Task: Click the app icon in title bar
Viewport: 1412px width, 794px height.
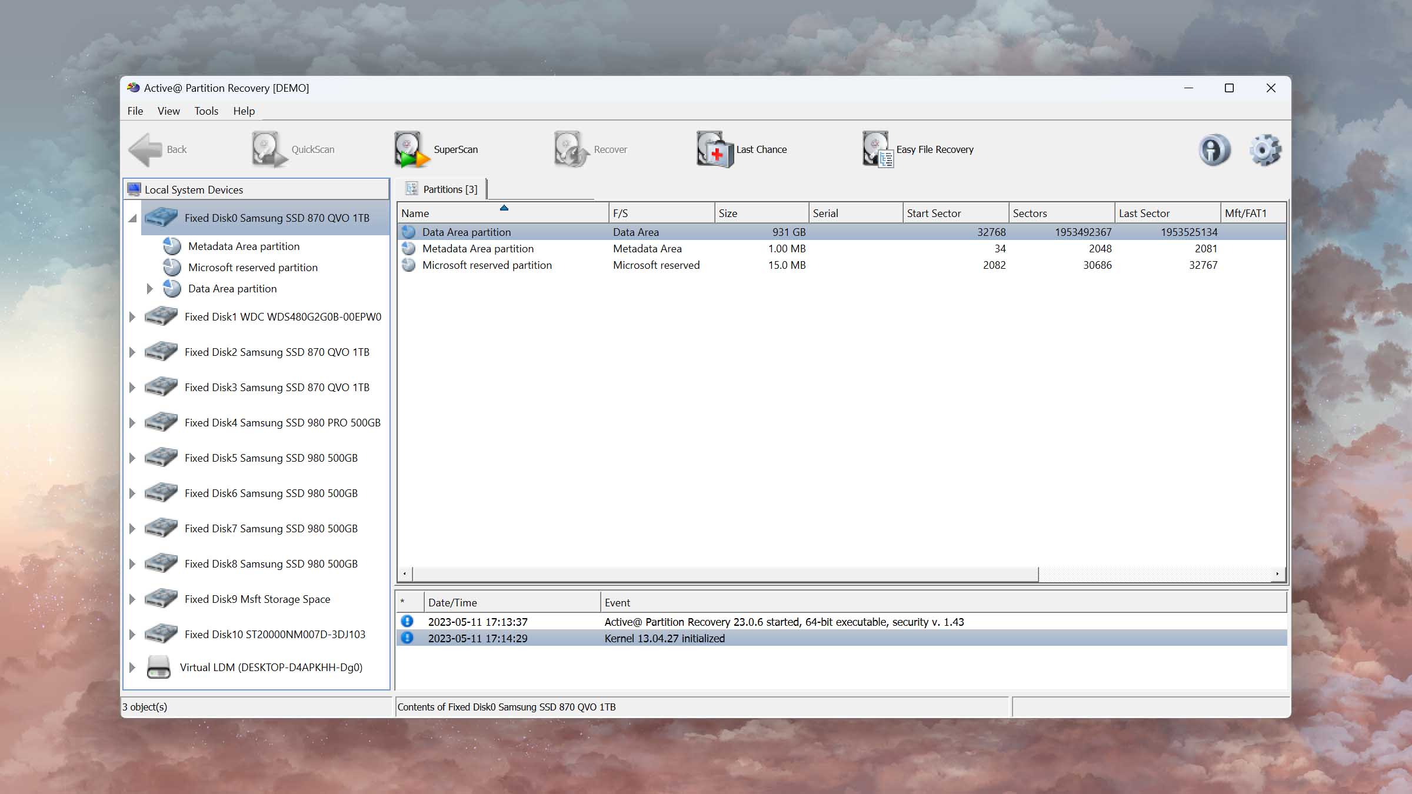Action: click(134, 88)
